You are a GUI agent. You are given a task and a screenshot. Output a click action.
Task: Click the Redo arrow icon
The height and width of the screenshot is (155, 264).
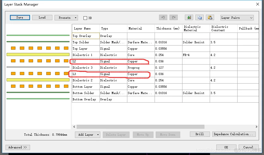click(174, 18)
